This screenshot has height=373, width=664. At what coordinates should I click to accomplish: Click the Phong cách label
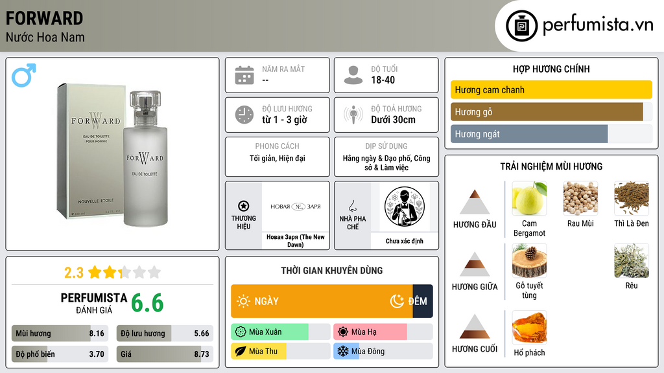(x=278, y=146)
